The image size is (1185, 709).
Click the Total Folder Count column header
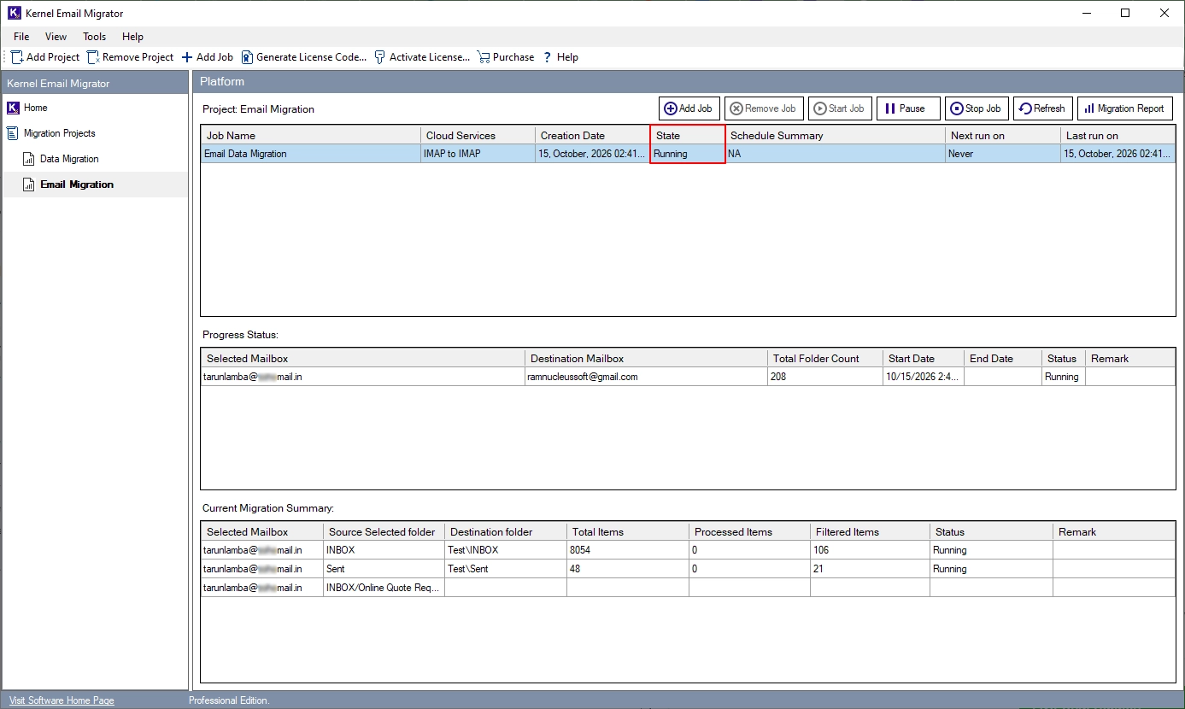825,359
